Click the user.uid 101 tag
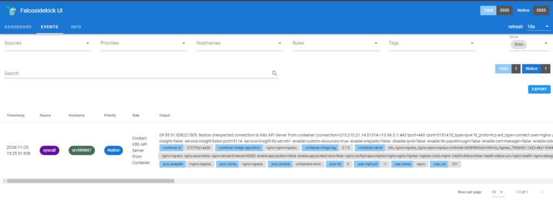Screen dimensions: 553x200 [x=446, y=164]
